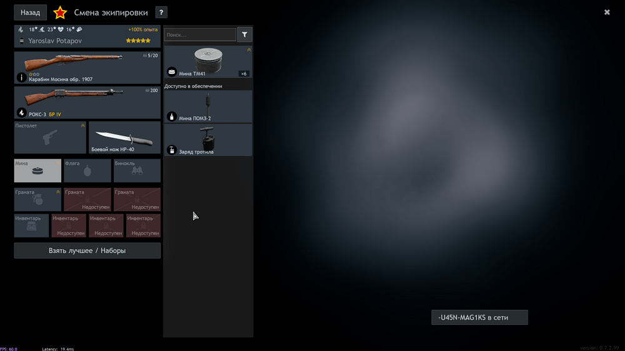Screen dimensions: 625x351
Task: Type in the Поиск search field
Action: pos(200,35)
